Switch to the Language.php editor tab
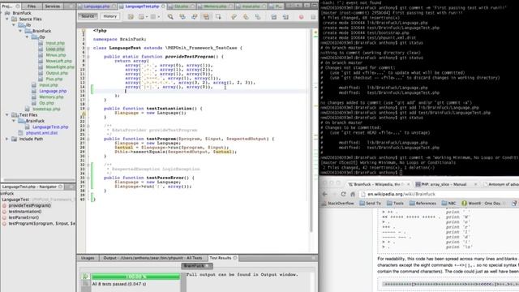The width and height of the screenshot is (519, 292). coord(97,6)
